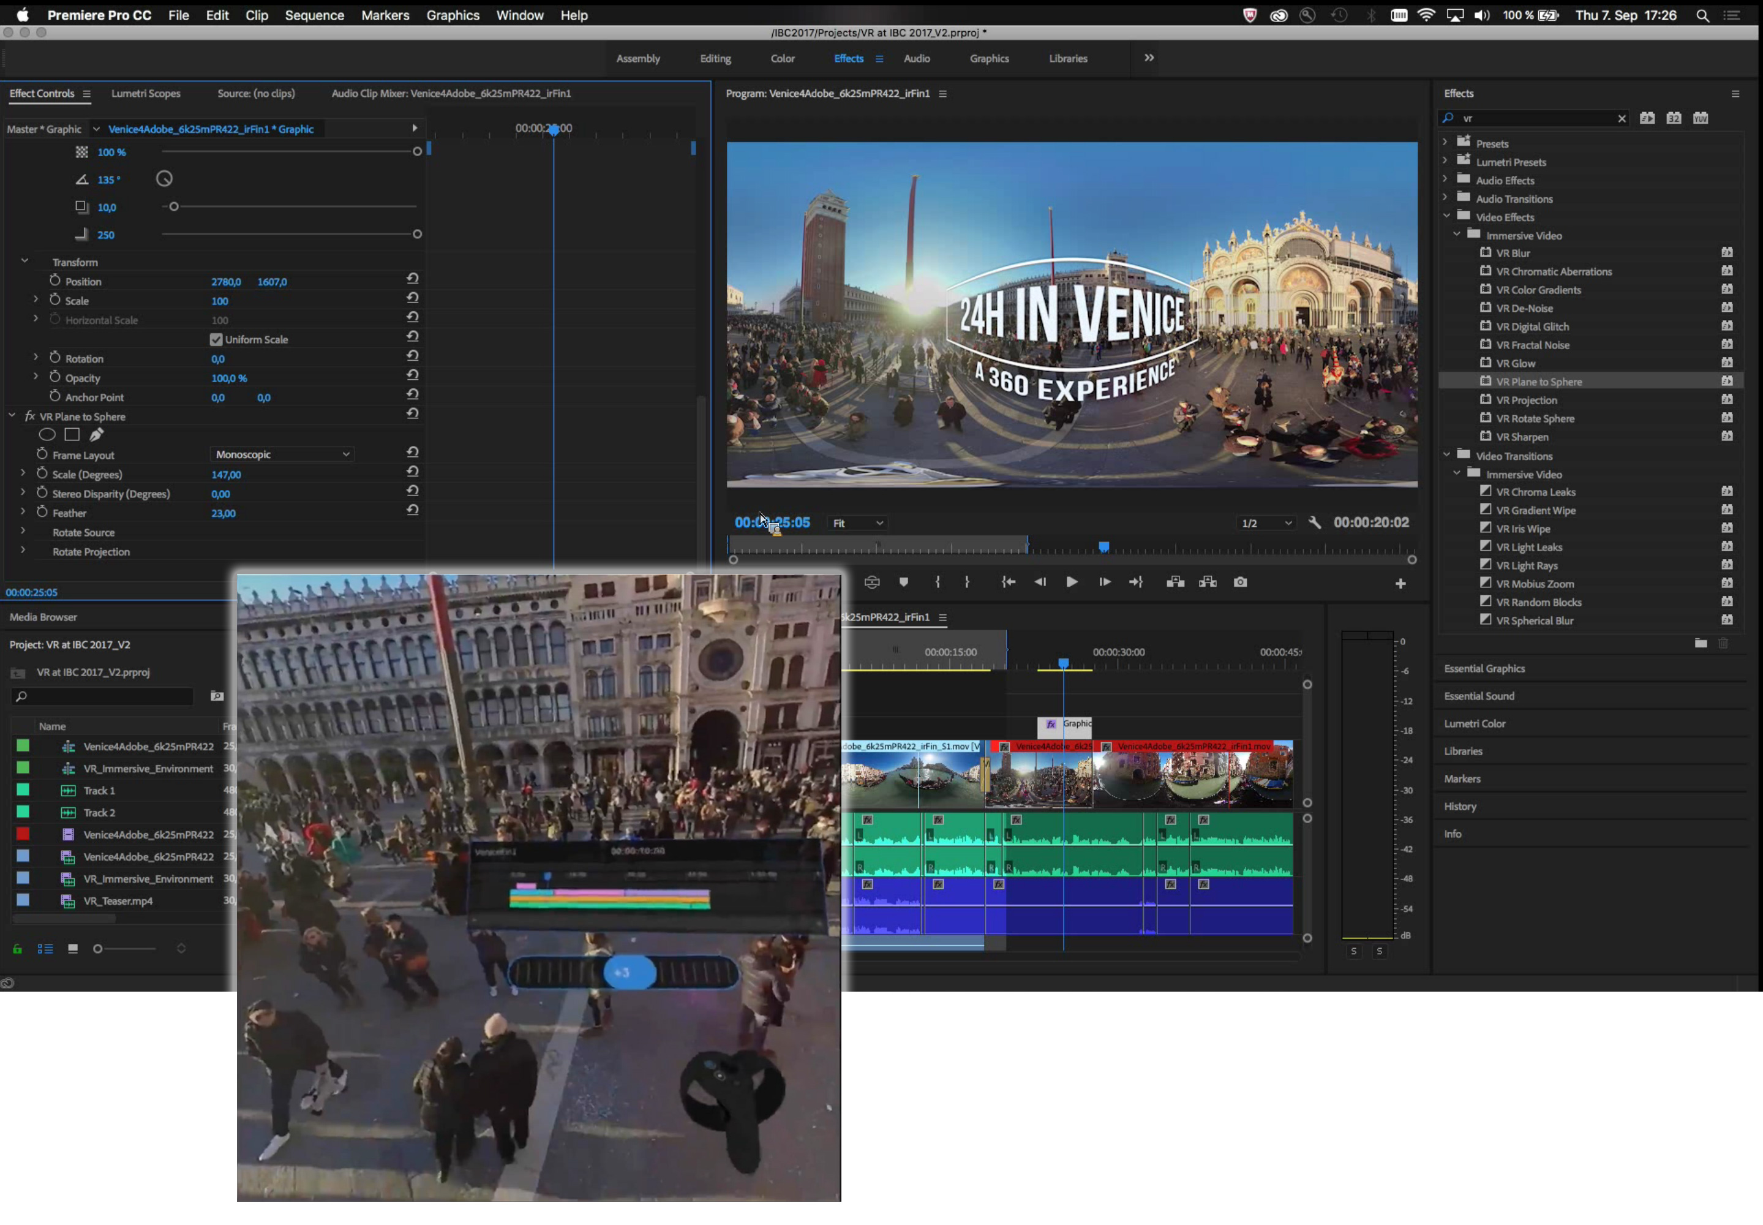Viewport: 1763px width, 1225px height.
Task: Reset the Feather parameter
Action: click(x=413, y=510)
